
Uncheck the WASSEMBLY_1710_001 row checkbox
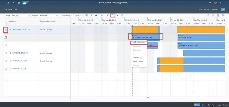6,30
